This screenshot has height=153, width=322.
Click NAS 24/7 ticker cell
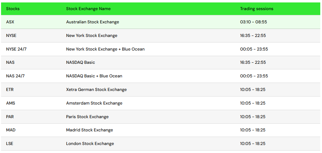(x=15, y=76)
